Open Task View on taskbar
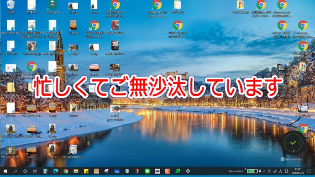The width and height of the screenshot is (315, 177). [x=35, y=171]
